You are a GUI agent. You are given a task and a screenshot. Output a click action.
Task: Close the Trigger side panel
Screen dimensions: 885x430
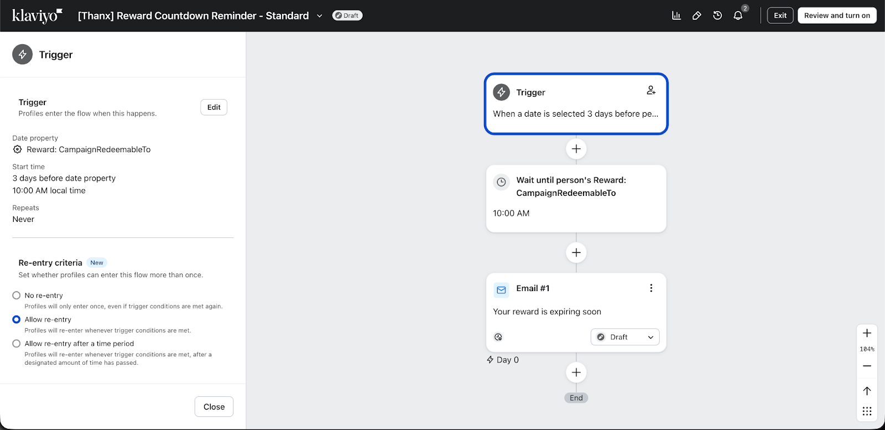(214, 407)
